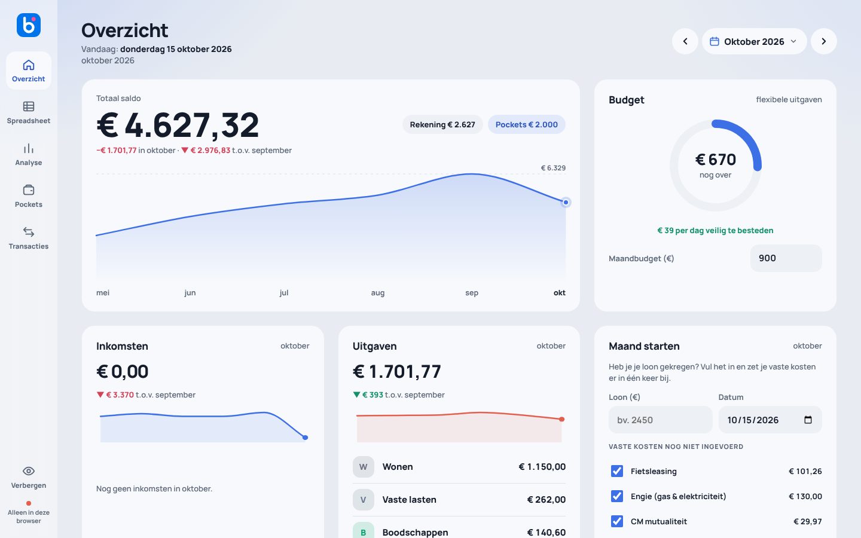861x538 pixels.
Task: Click the Boodschappen amount € 140,60
Action: 546,532
